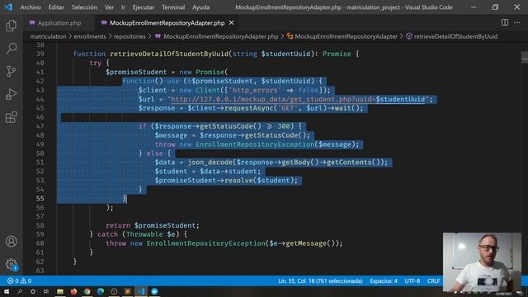
Task: Open the Ejecutar menu
Action: point(143,7)
